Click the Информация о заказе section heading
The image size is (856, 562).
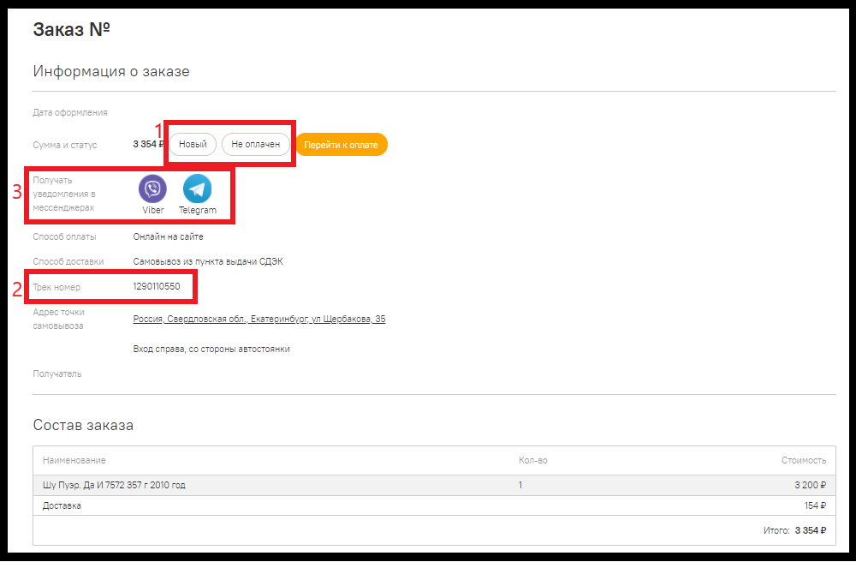click(x=111, y=72)
